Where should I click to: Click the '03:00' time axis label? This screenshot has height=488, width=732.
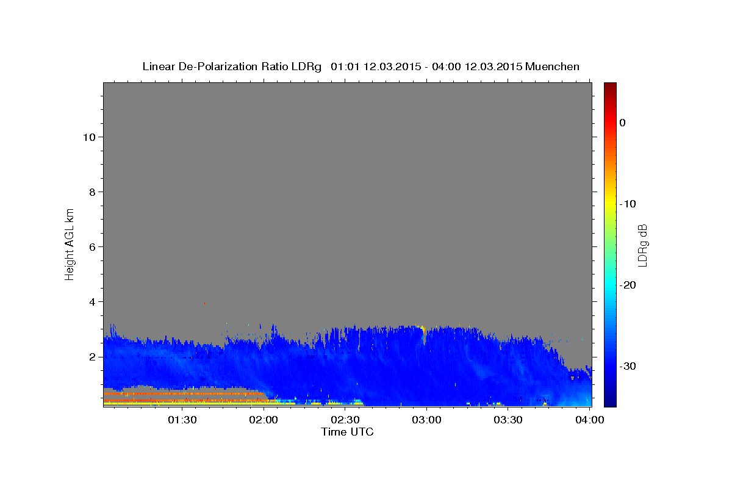coord(426,420)
